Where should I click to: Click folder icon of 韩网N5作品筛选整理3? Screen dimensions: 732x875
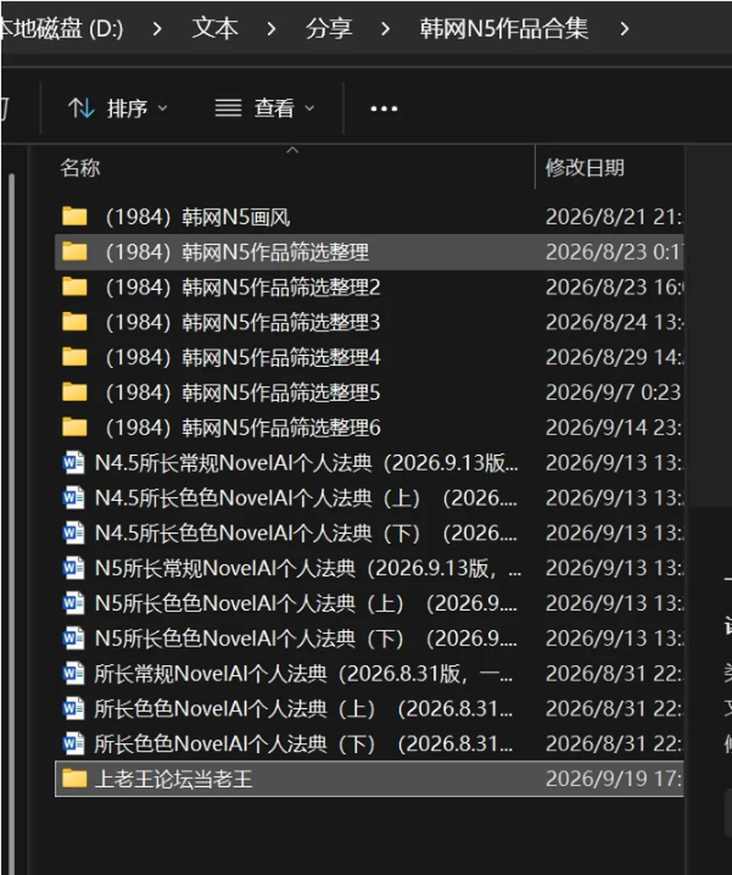pos(74,322)
